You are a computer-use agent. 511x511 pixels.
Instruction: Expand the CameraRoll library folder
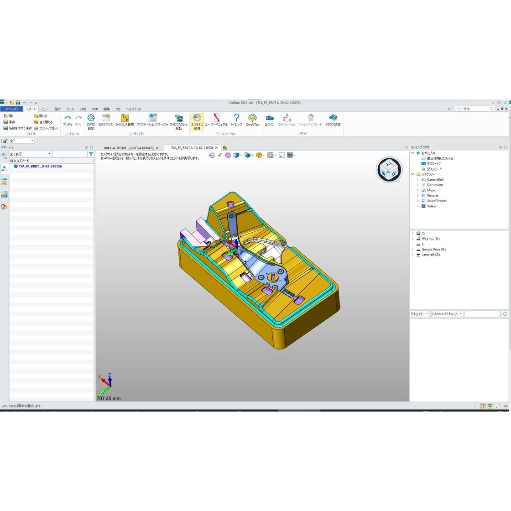417,180
